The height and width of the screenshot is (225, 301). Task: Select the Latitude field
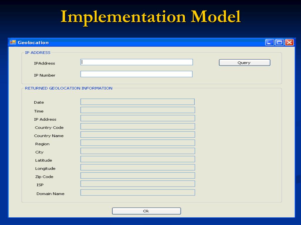pos(138,159)
